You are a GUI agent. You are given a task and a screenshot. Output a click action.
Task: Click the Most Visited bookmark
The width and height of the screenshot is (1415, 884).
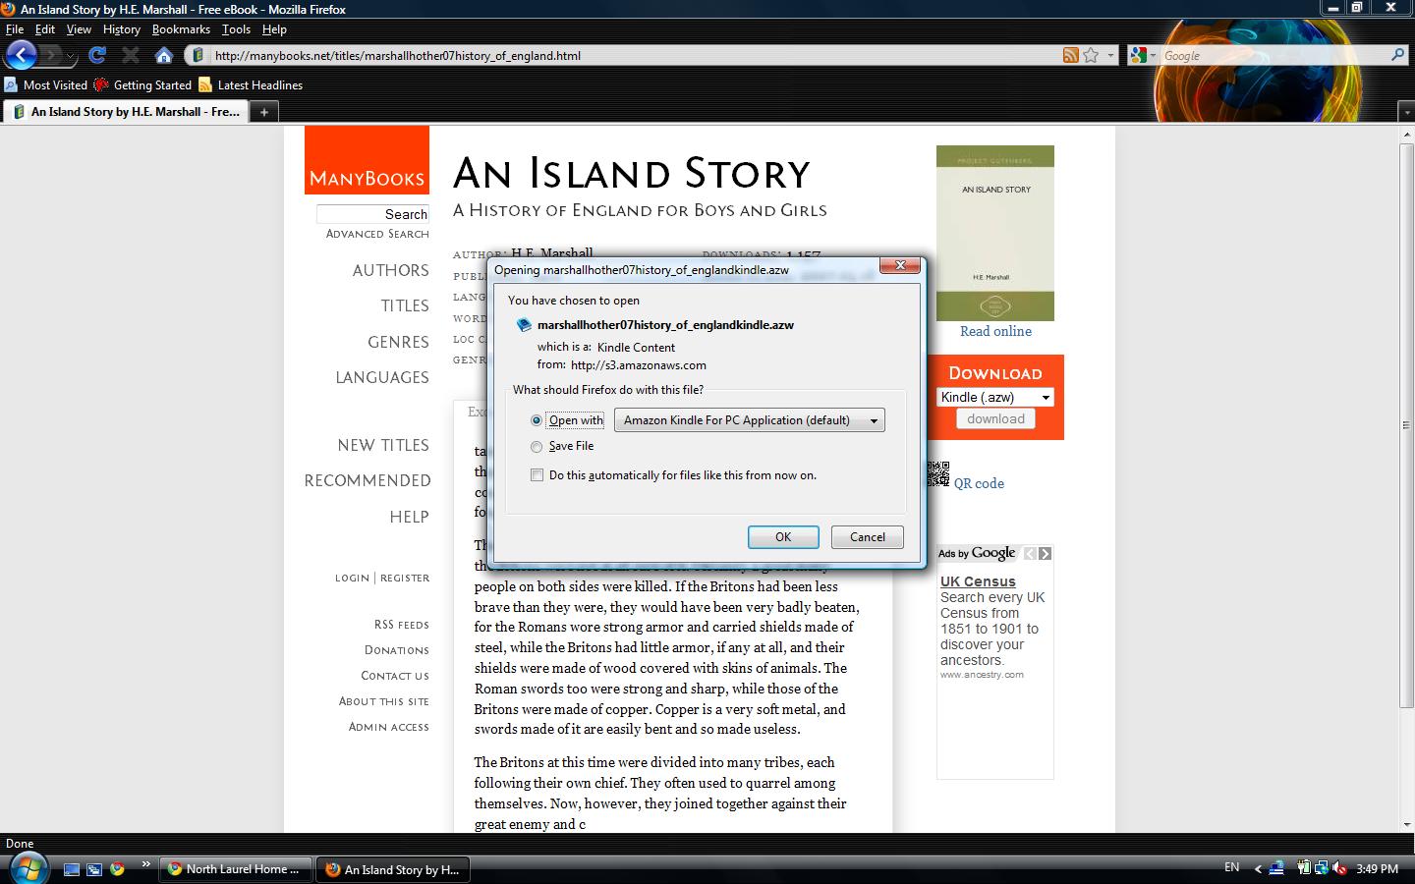tap(46, 85)
